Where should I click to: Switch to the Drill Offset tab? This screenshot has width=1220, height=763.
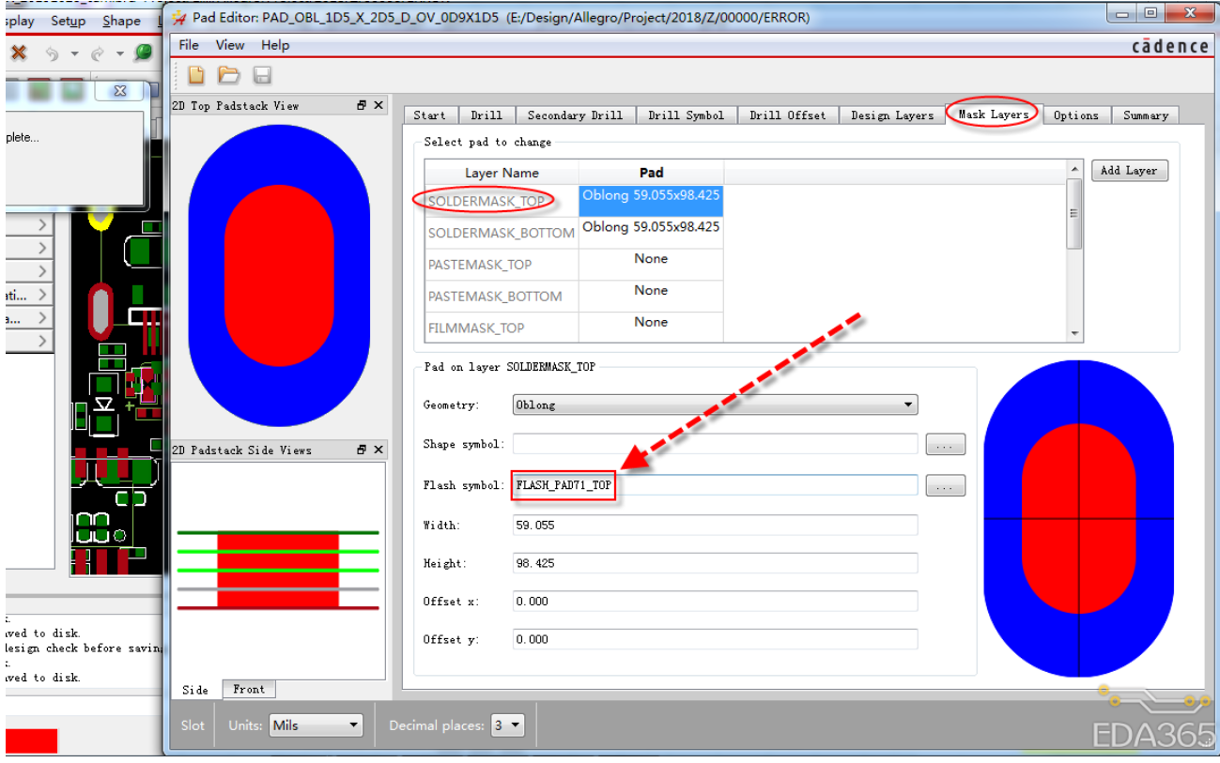(788, 115)
